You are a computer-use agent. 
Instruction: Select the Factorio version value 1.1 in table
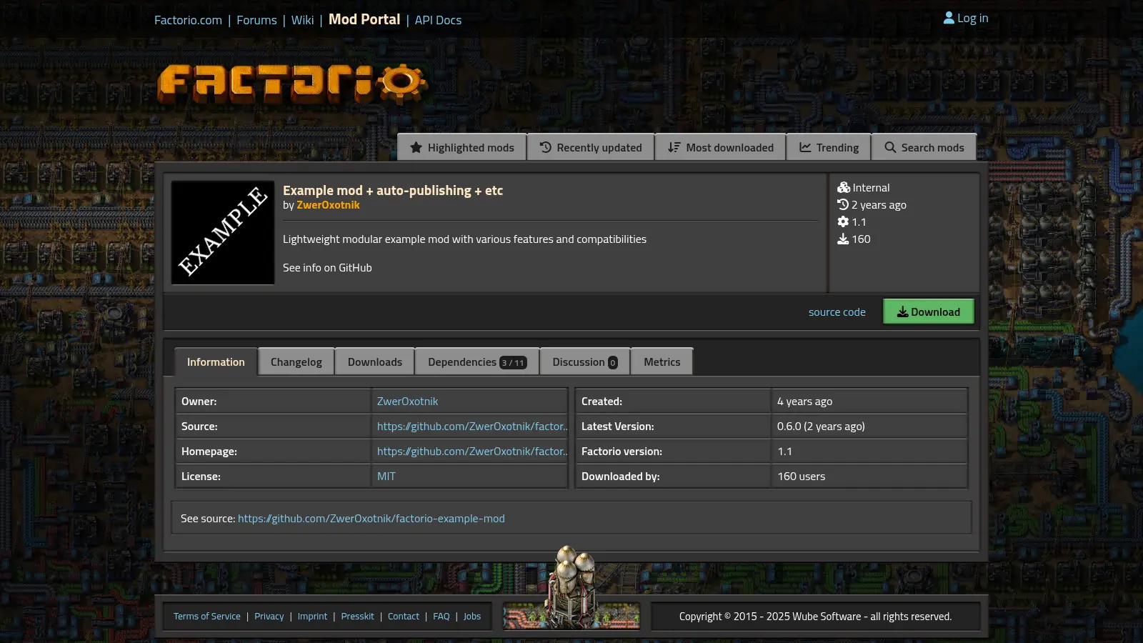click(x=784, y=451)
